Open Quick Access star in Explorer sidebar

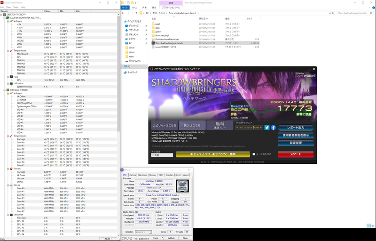click(x=126, y=21)
